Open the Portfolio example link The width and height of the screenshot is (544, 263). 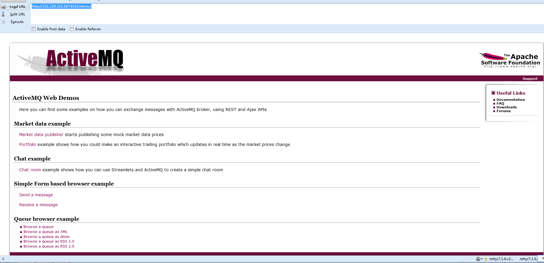28,144
